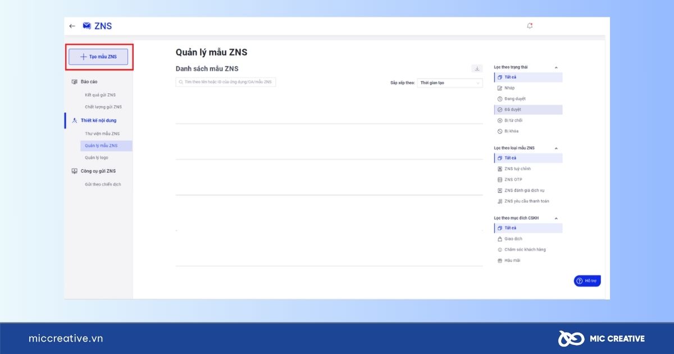Open Chất lượng gửi ZNS report
The height and width of the screenshot is (354, 674).
click(103, 107)
